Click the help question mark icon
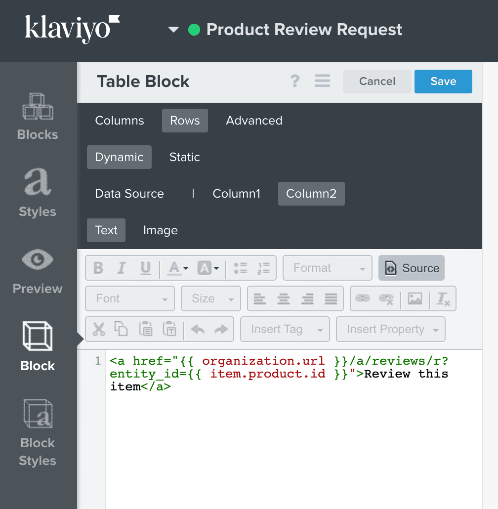The width and height of the screenshot is (498, 509). (295, 81)
